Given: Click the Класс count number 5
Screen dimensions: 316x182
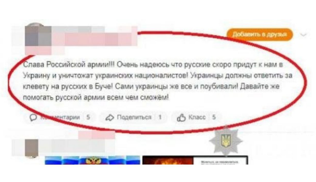Looking at the screenshot, I should (214, 117).
